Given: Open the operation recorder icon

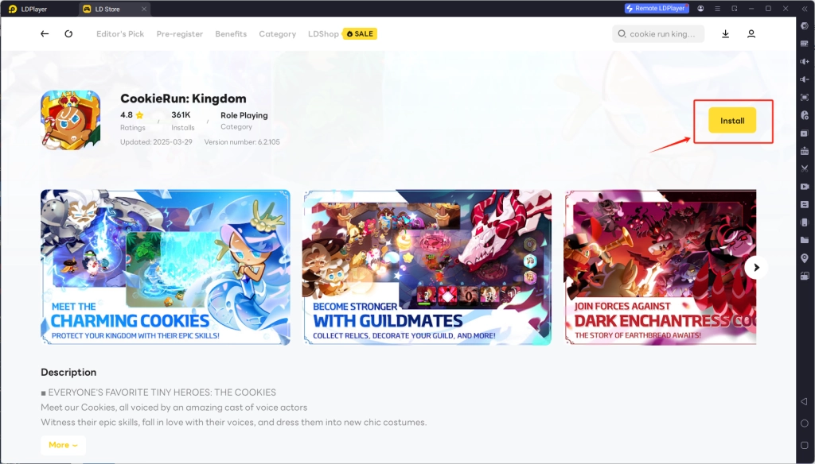Looking at the screenshot, I should tap(805, 115).
